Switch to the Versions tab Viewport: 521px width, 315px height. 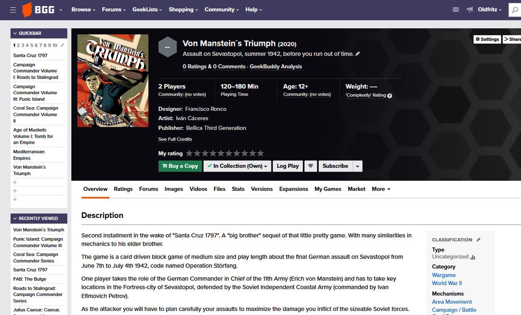pos(262,189)
